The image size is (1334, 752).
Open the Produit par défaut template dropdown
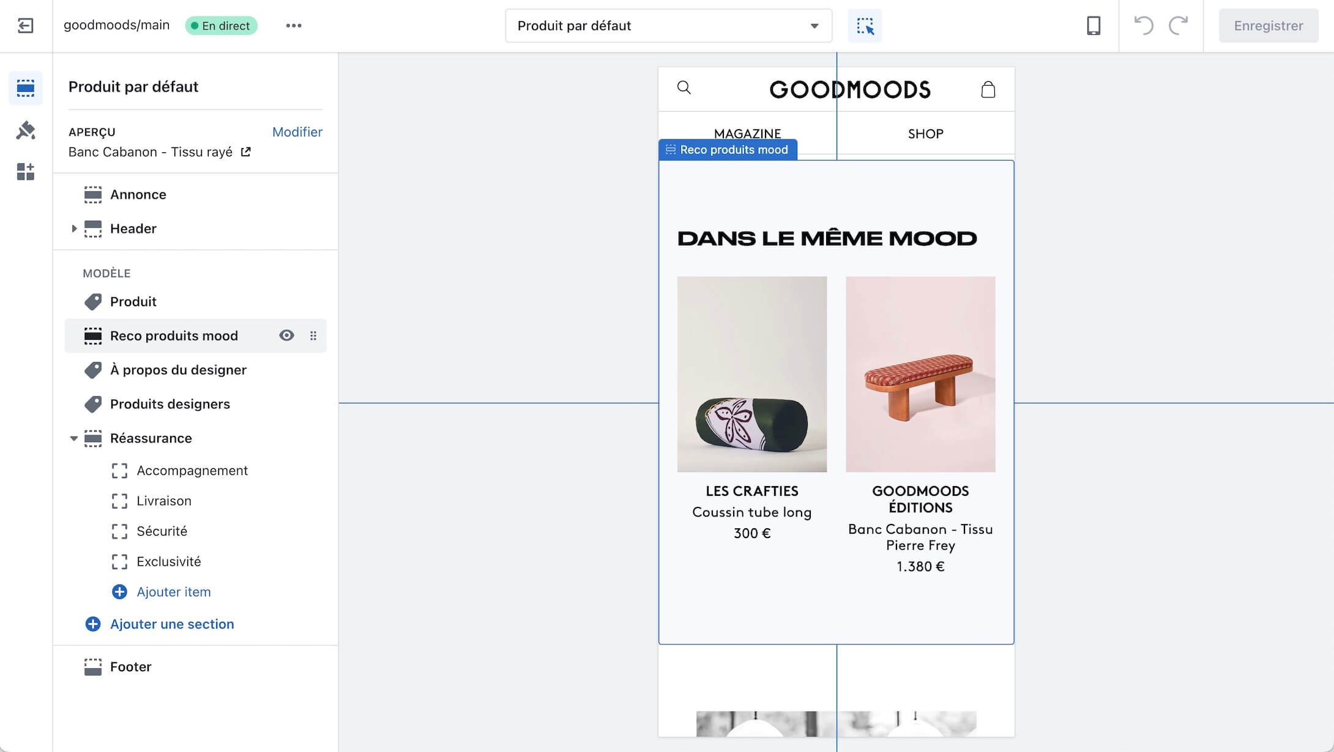click(668, 26)
